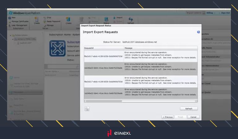This screenshot has width=238, height=139.
Task: Click the Sign Out link
Action: (225, 13)
